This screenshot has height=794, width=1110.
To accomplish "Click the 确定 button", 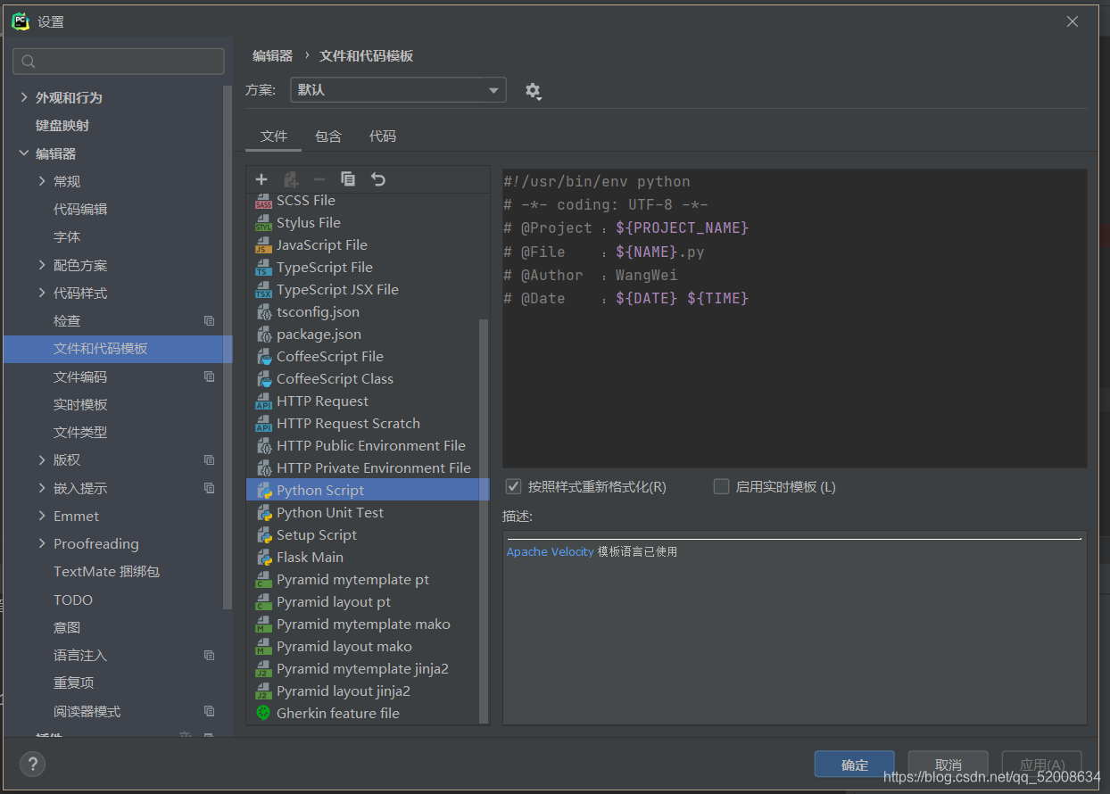I will point(855,765).
